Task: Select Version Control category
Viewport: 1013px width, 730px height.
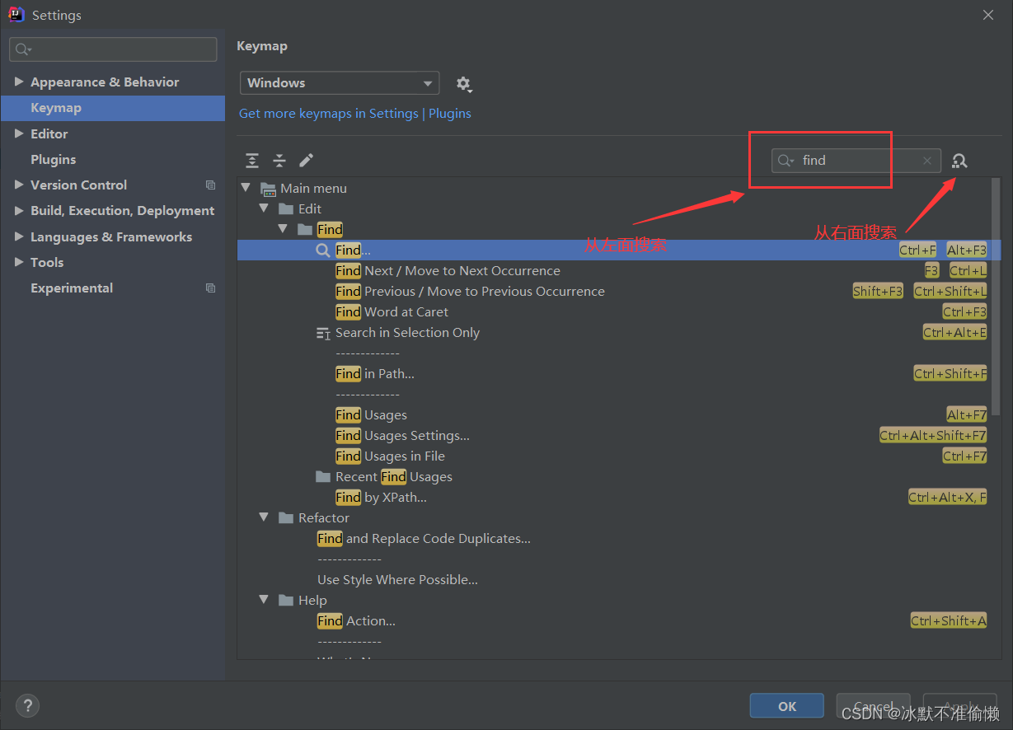Action: pos(78,185)
